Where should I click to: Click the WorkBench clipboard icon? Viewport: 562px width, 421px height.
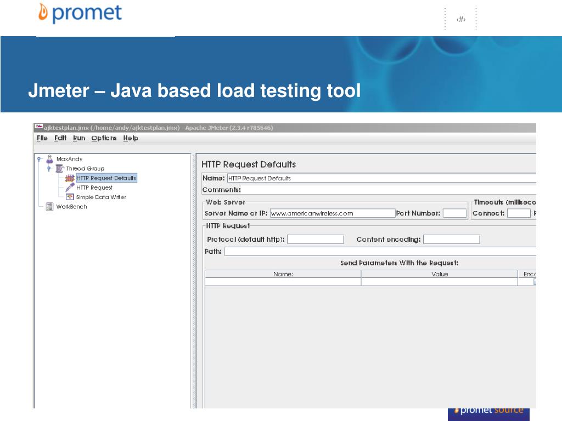(x=49, y=207)
